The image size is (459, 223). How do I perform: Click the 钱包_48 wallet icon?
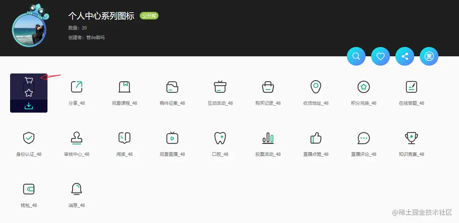[x=29, y=189]
